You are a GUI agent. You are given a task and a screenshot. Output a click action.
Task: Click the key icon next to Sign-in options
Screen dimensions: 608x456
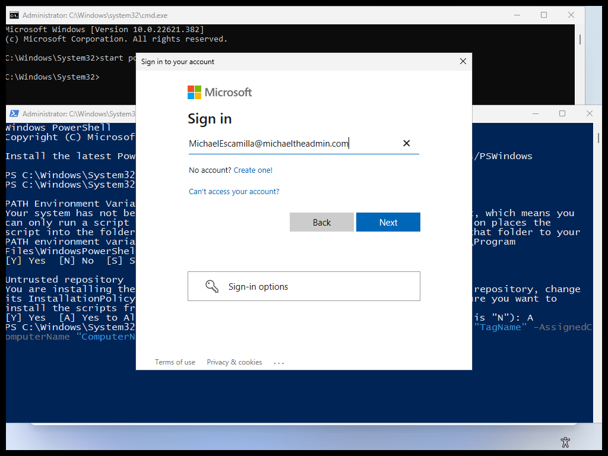tap(211, 286)
